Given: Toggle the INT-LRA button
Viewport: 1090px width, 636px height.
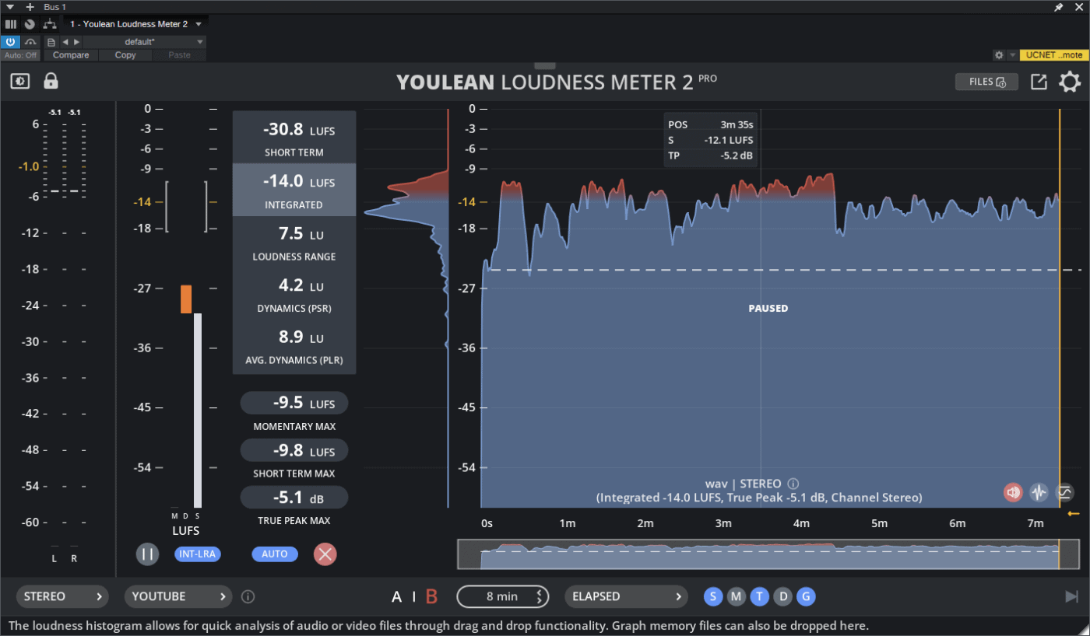Looking at the screenshot, I should (198, 554).
